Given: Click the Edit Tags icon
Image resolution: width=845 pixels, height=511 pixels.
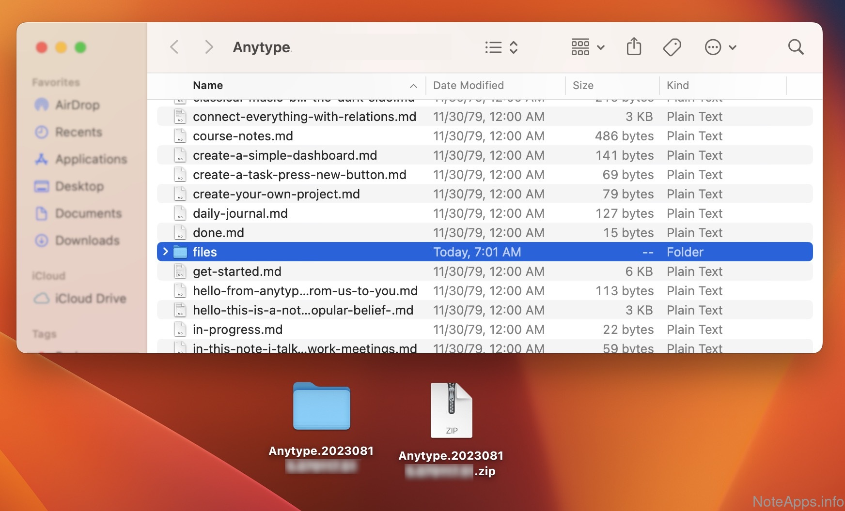Looking at the screenshot, I should click(672, 47).
